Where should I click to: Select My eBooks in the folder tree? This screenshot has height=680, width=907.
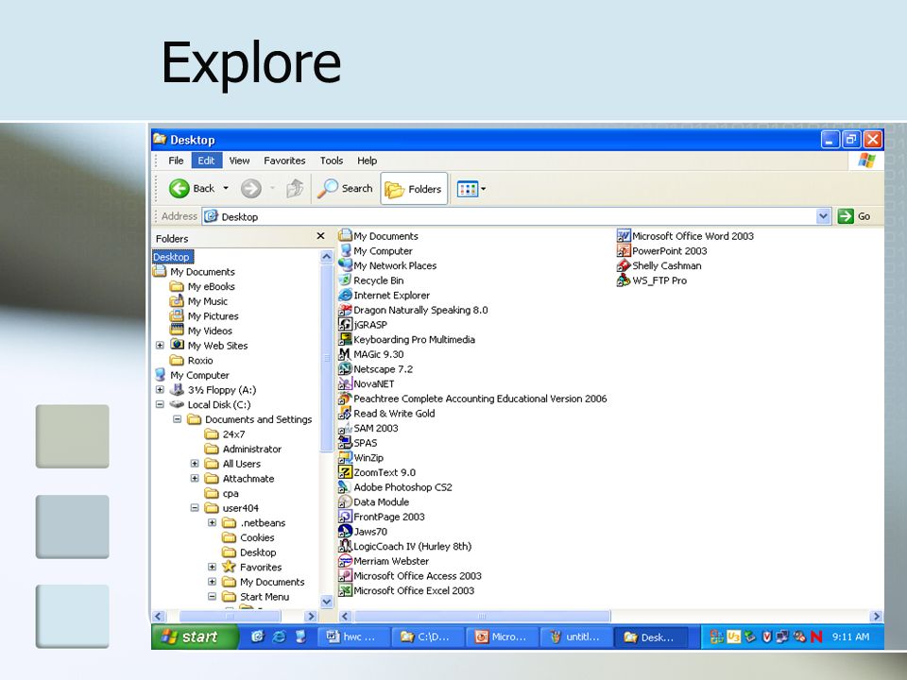(x=202, y=286)
